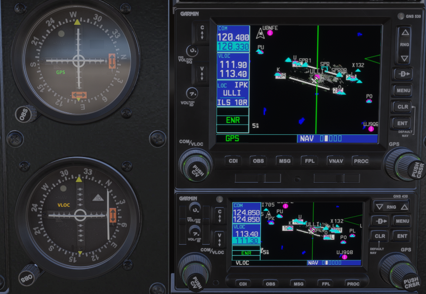Open the MENU on the GNS 530

403,90
